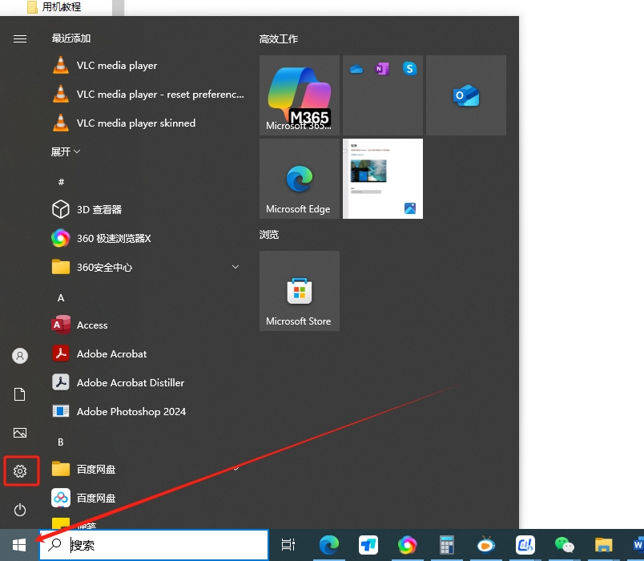Click the 搜索 taskbar search box
The width and height of the screenshot is (644, 561).
[x=154, y=545]
